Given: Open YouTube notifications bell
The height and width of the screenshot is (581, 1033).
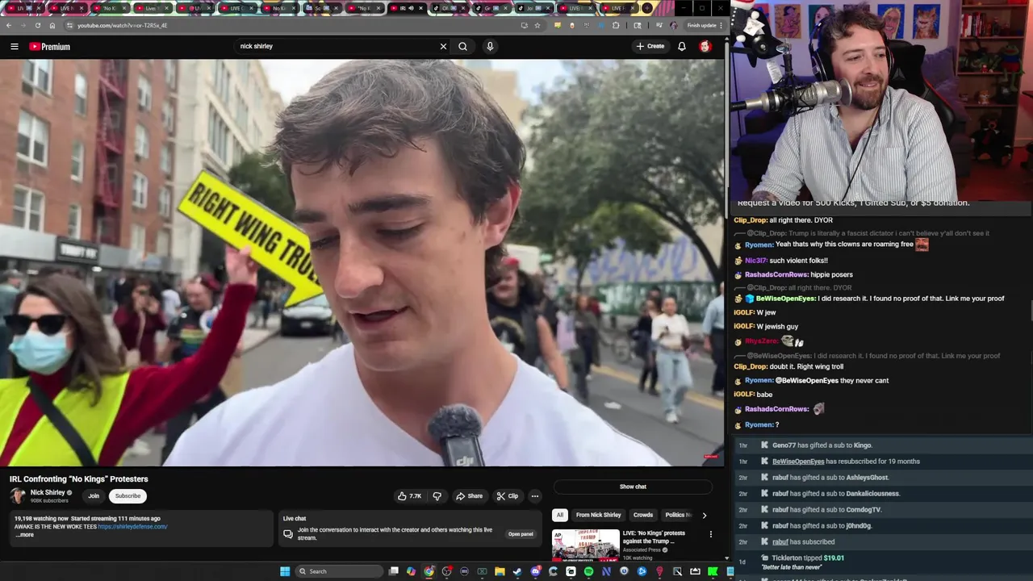Looking at the screenshot, I should pos(682,47).
